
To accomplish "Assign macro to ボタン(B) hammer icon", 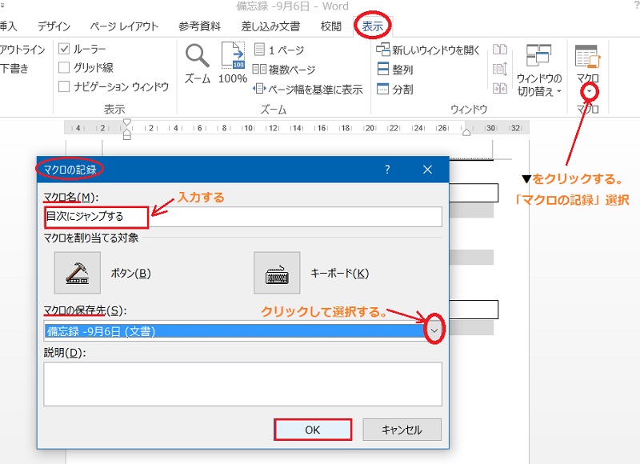I will pos(77,273).
